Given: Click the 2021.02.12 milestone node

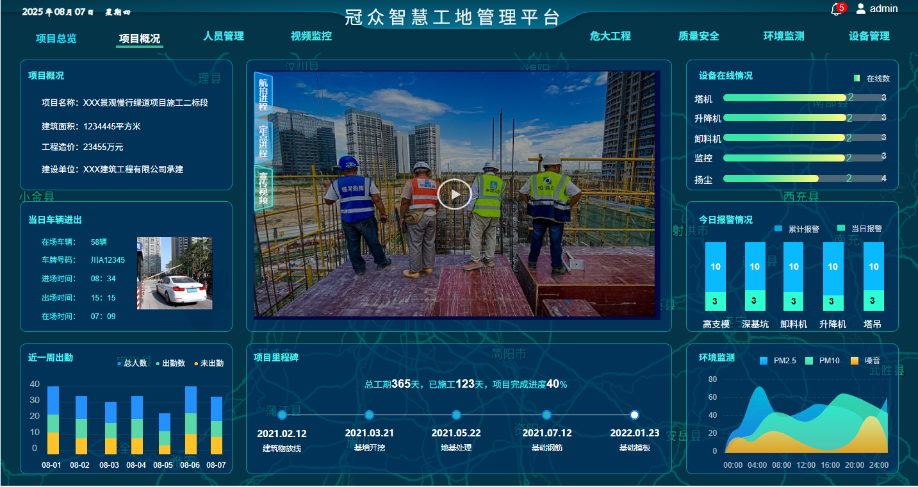Looking at the screenshot, I should coord(282,415).
